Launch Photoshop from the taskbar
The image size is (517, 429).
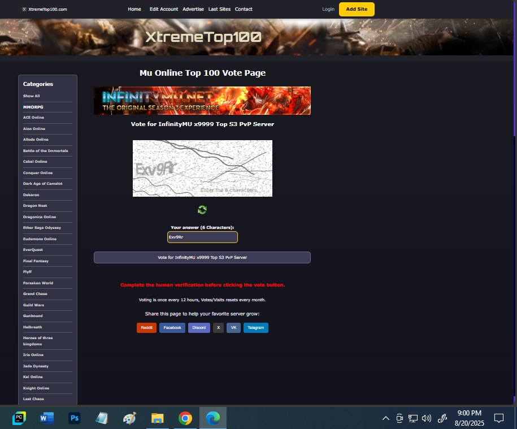tap(75, 418)
